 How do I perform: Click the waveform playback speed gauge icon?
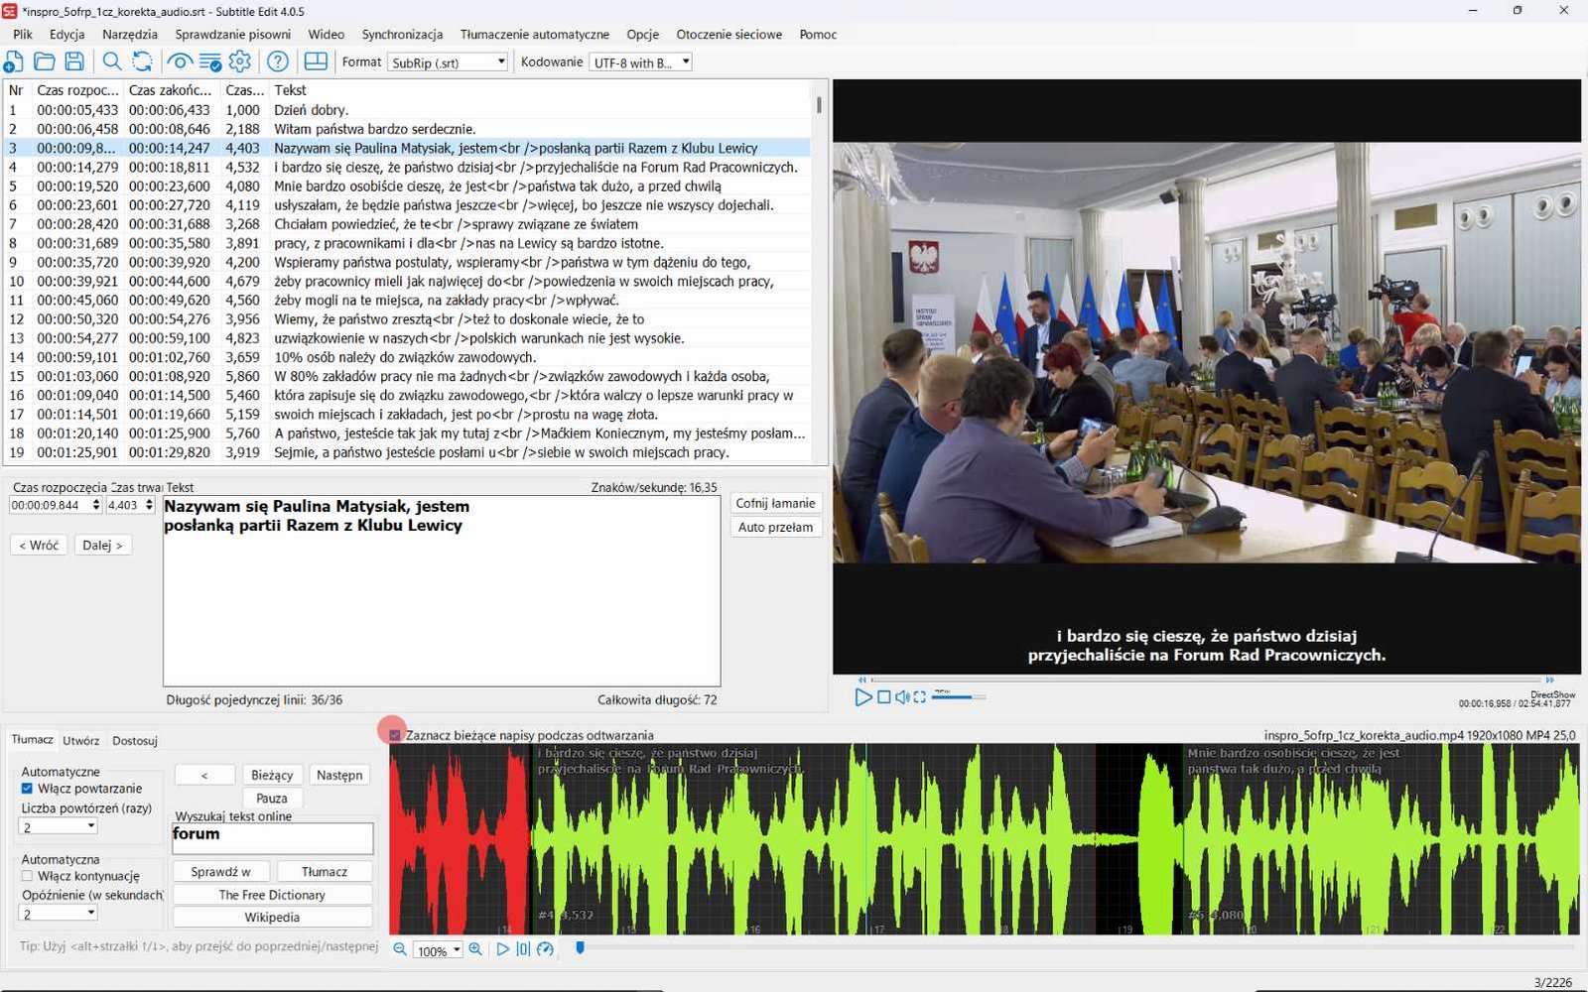(x=545, y=949)
